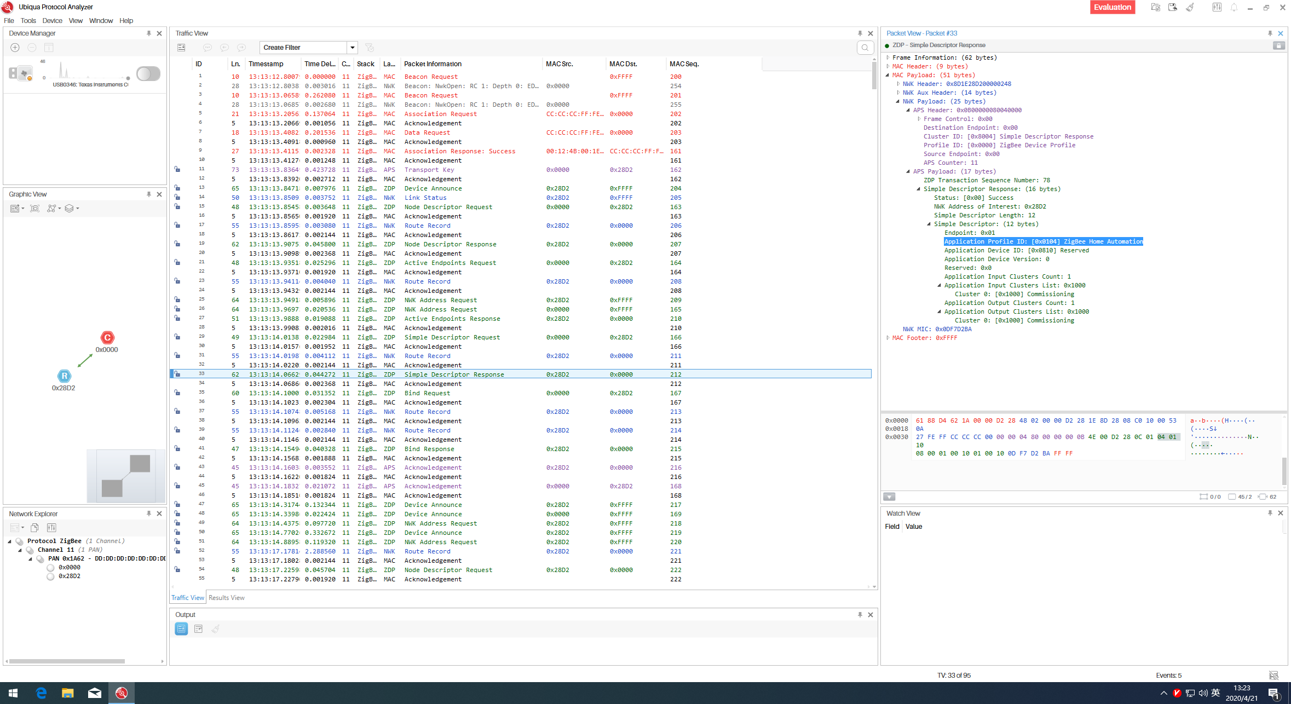Select router node 0x28D2 in graph

coord(65,376)
